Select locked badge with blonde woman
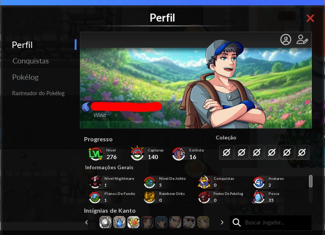The height and width of the screenshot is (235, 325). pos(203,222)
